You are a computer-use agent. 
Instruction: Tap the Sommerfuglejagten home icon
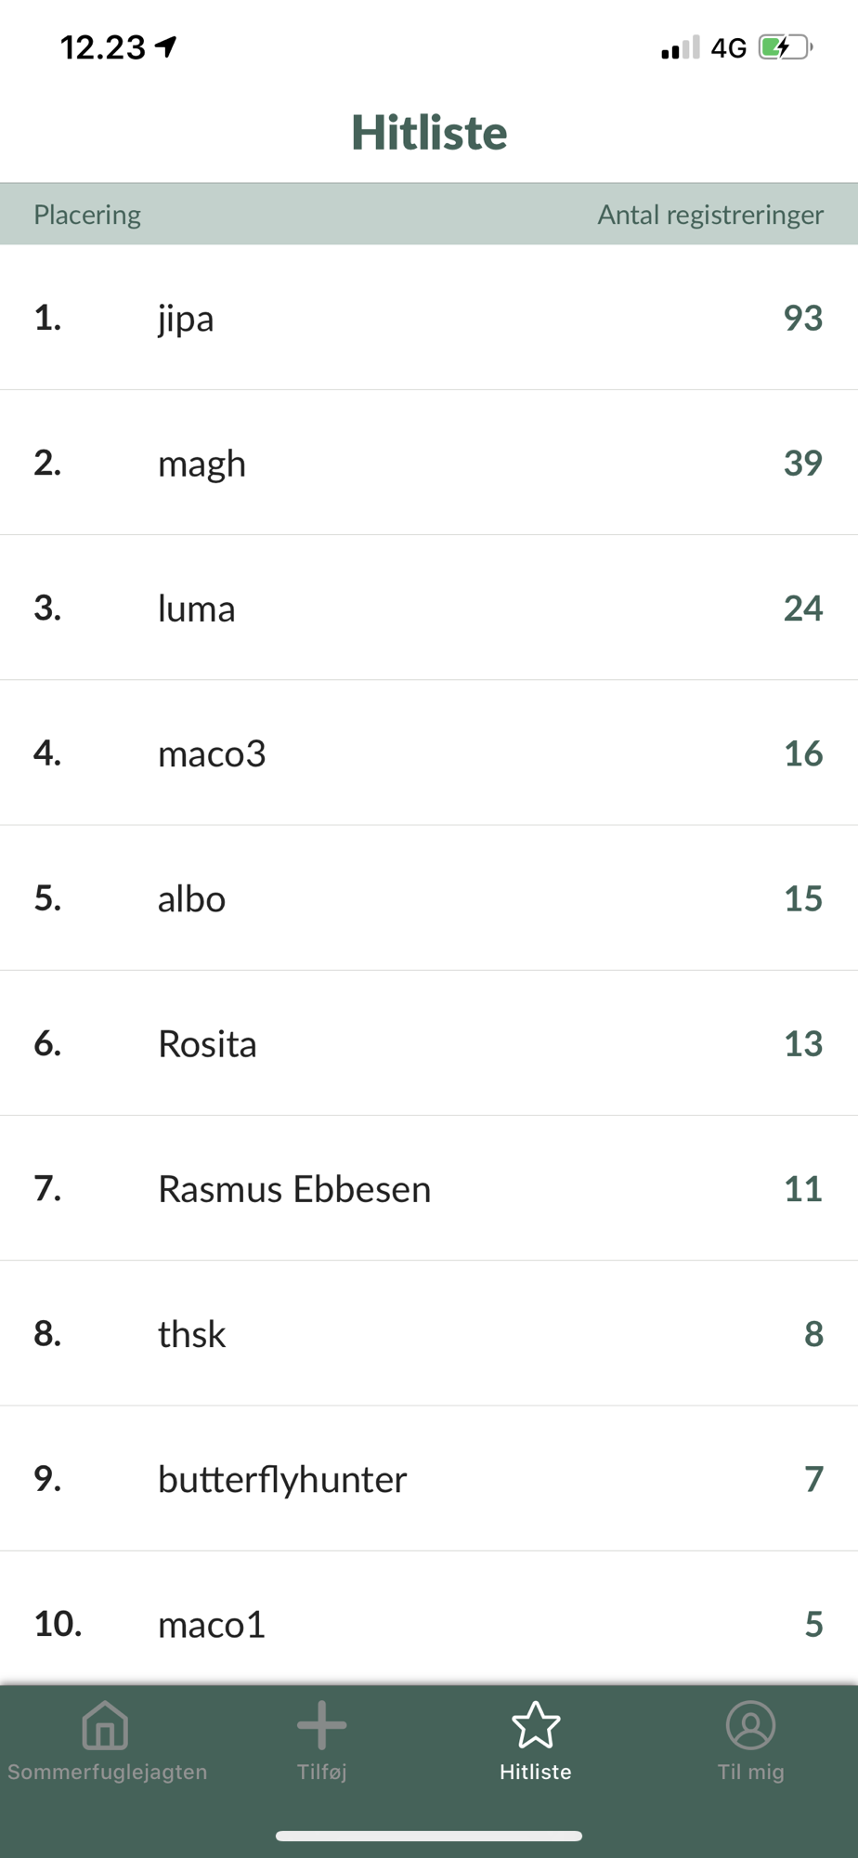pos(105,1725)
